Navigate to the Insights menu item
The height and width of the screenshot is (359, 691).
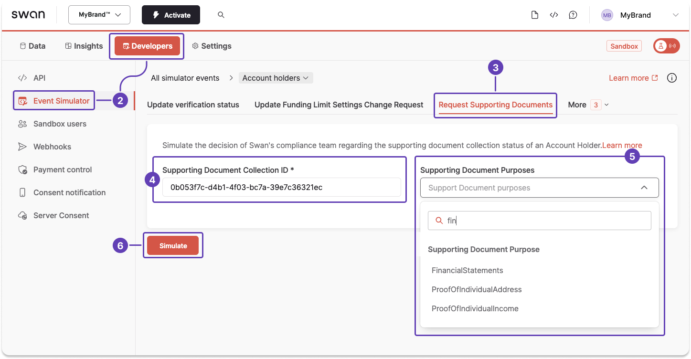84,46
